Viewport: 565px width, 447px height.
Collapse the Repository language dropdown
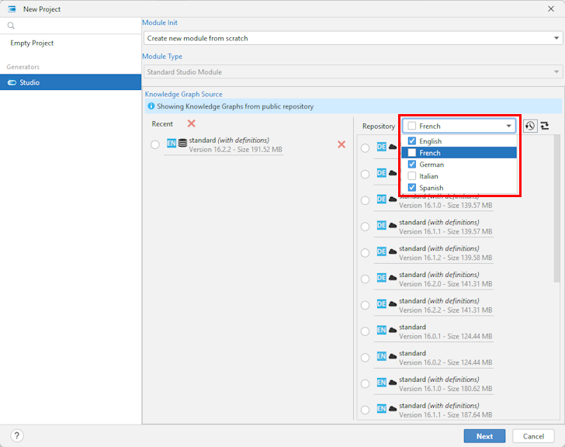[x=509, y=126]
